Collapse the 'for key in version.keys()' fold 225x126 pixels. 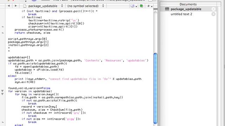pyautogui.click(x=2, y=94)
